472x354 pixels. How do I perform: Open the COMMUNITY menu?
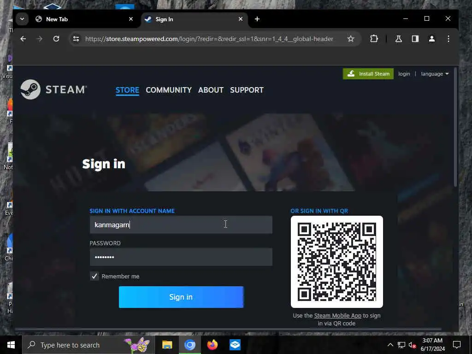click(169, 90)
